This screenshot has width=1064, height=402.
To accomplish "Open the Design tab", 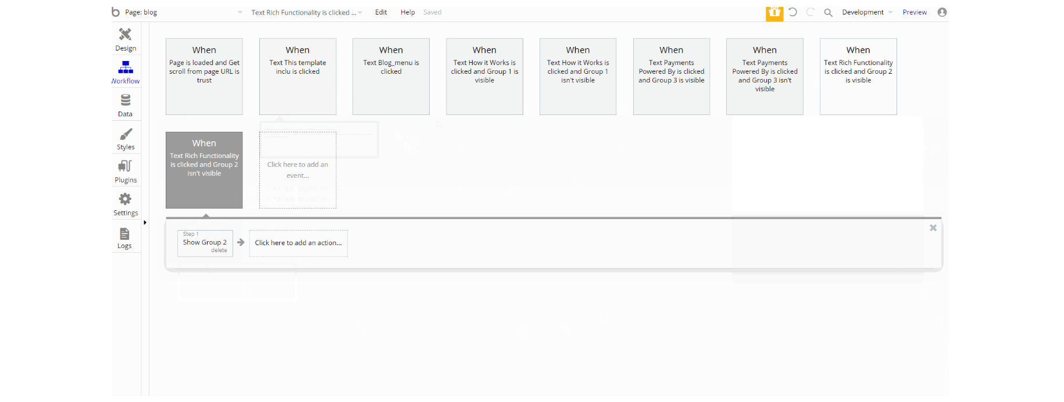I will pyautogui.click(x=126, y=40).
